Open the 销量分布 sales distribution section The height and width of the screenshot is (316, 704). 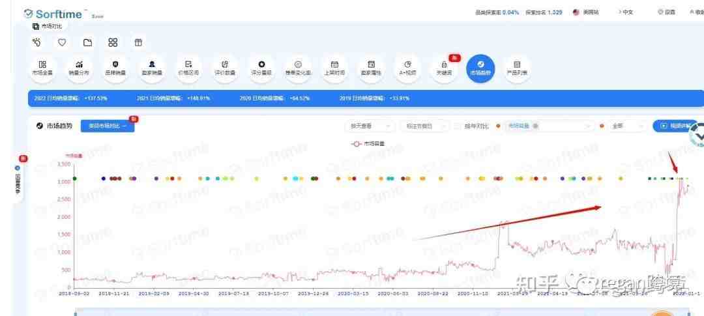click(79, 68)
